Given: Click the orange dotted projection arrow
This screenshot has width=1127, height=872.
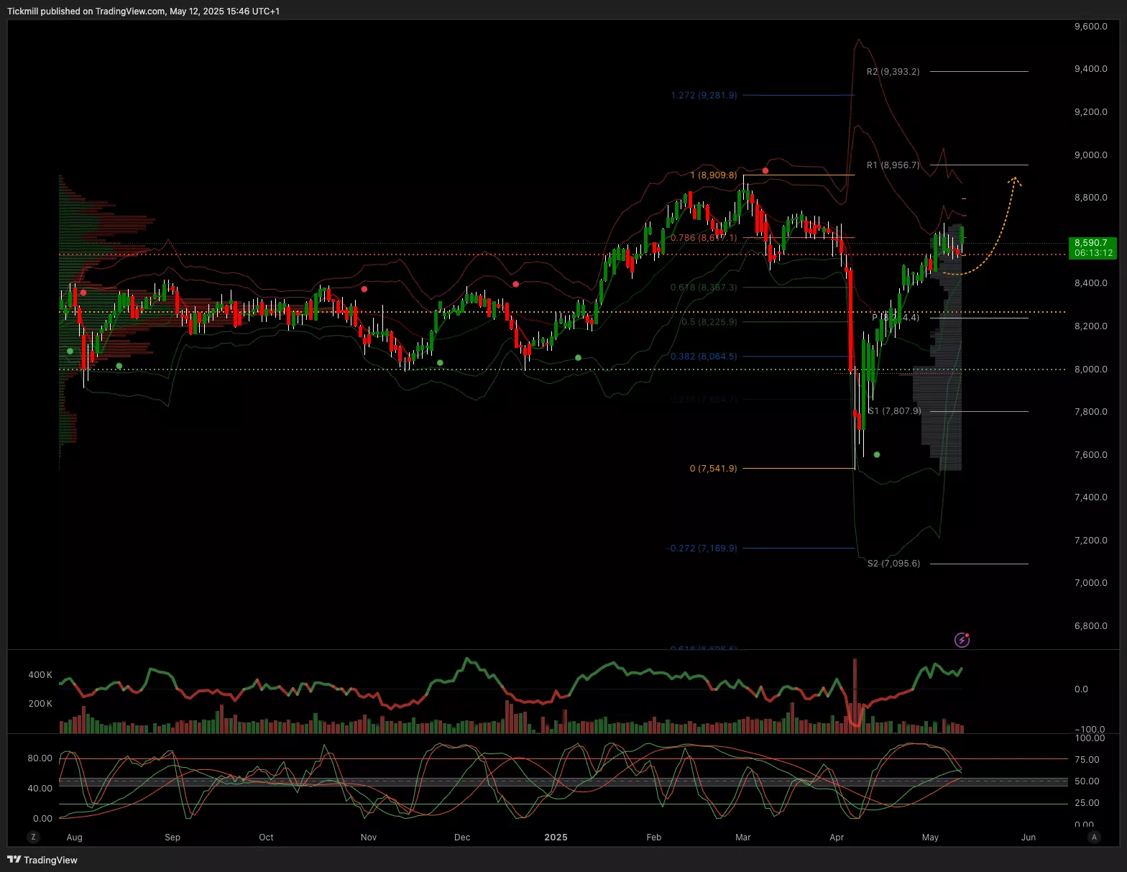Looking at the screenshot, I should click(997, 237).
